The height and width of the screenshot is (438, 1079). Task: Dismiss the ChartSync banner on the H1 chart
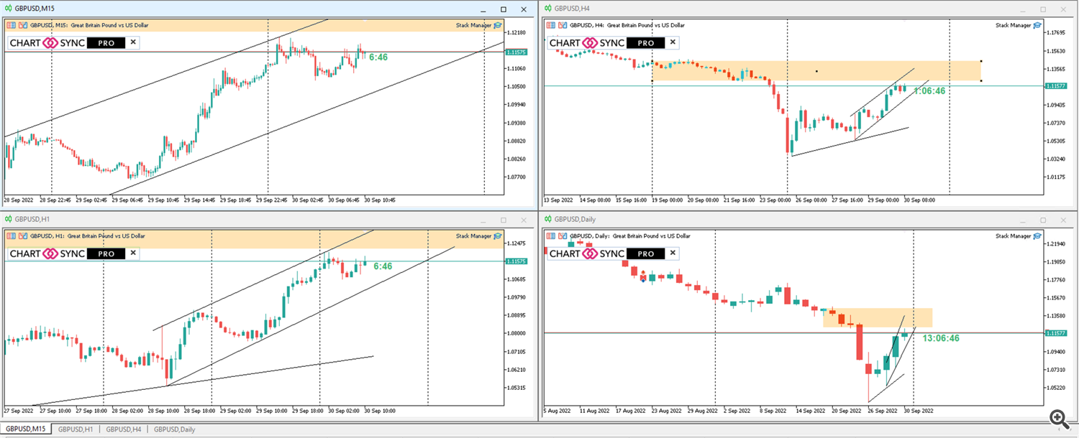tap(134, 253)
